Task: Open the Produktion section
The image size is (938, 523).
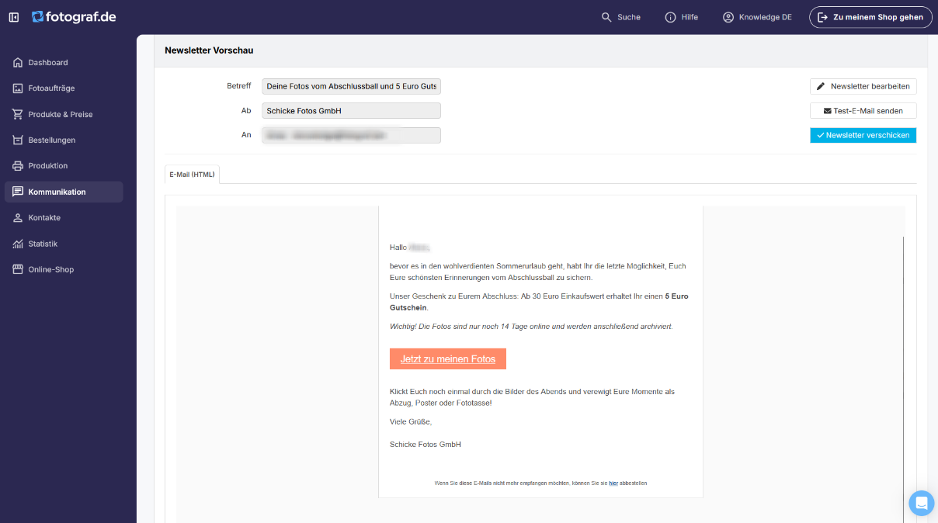Action: 64,166
